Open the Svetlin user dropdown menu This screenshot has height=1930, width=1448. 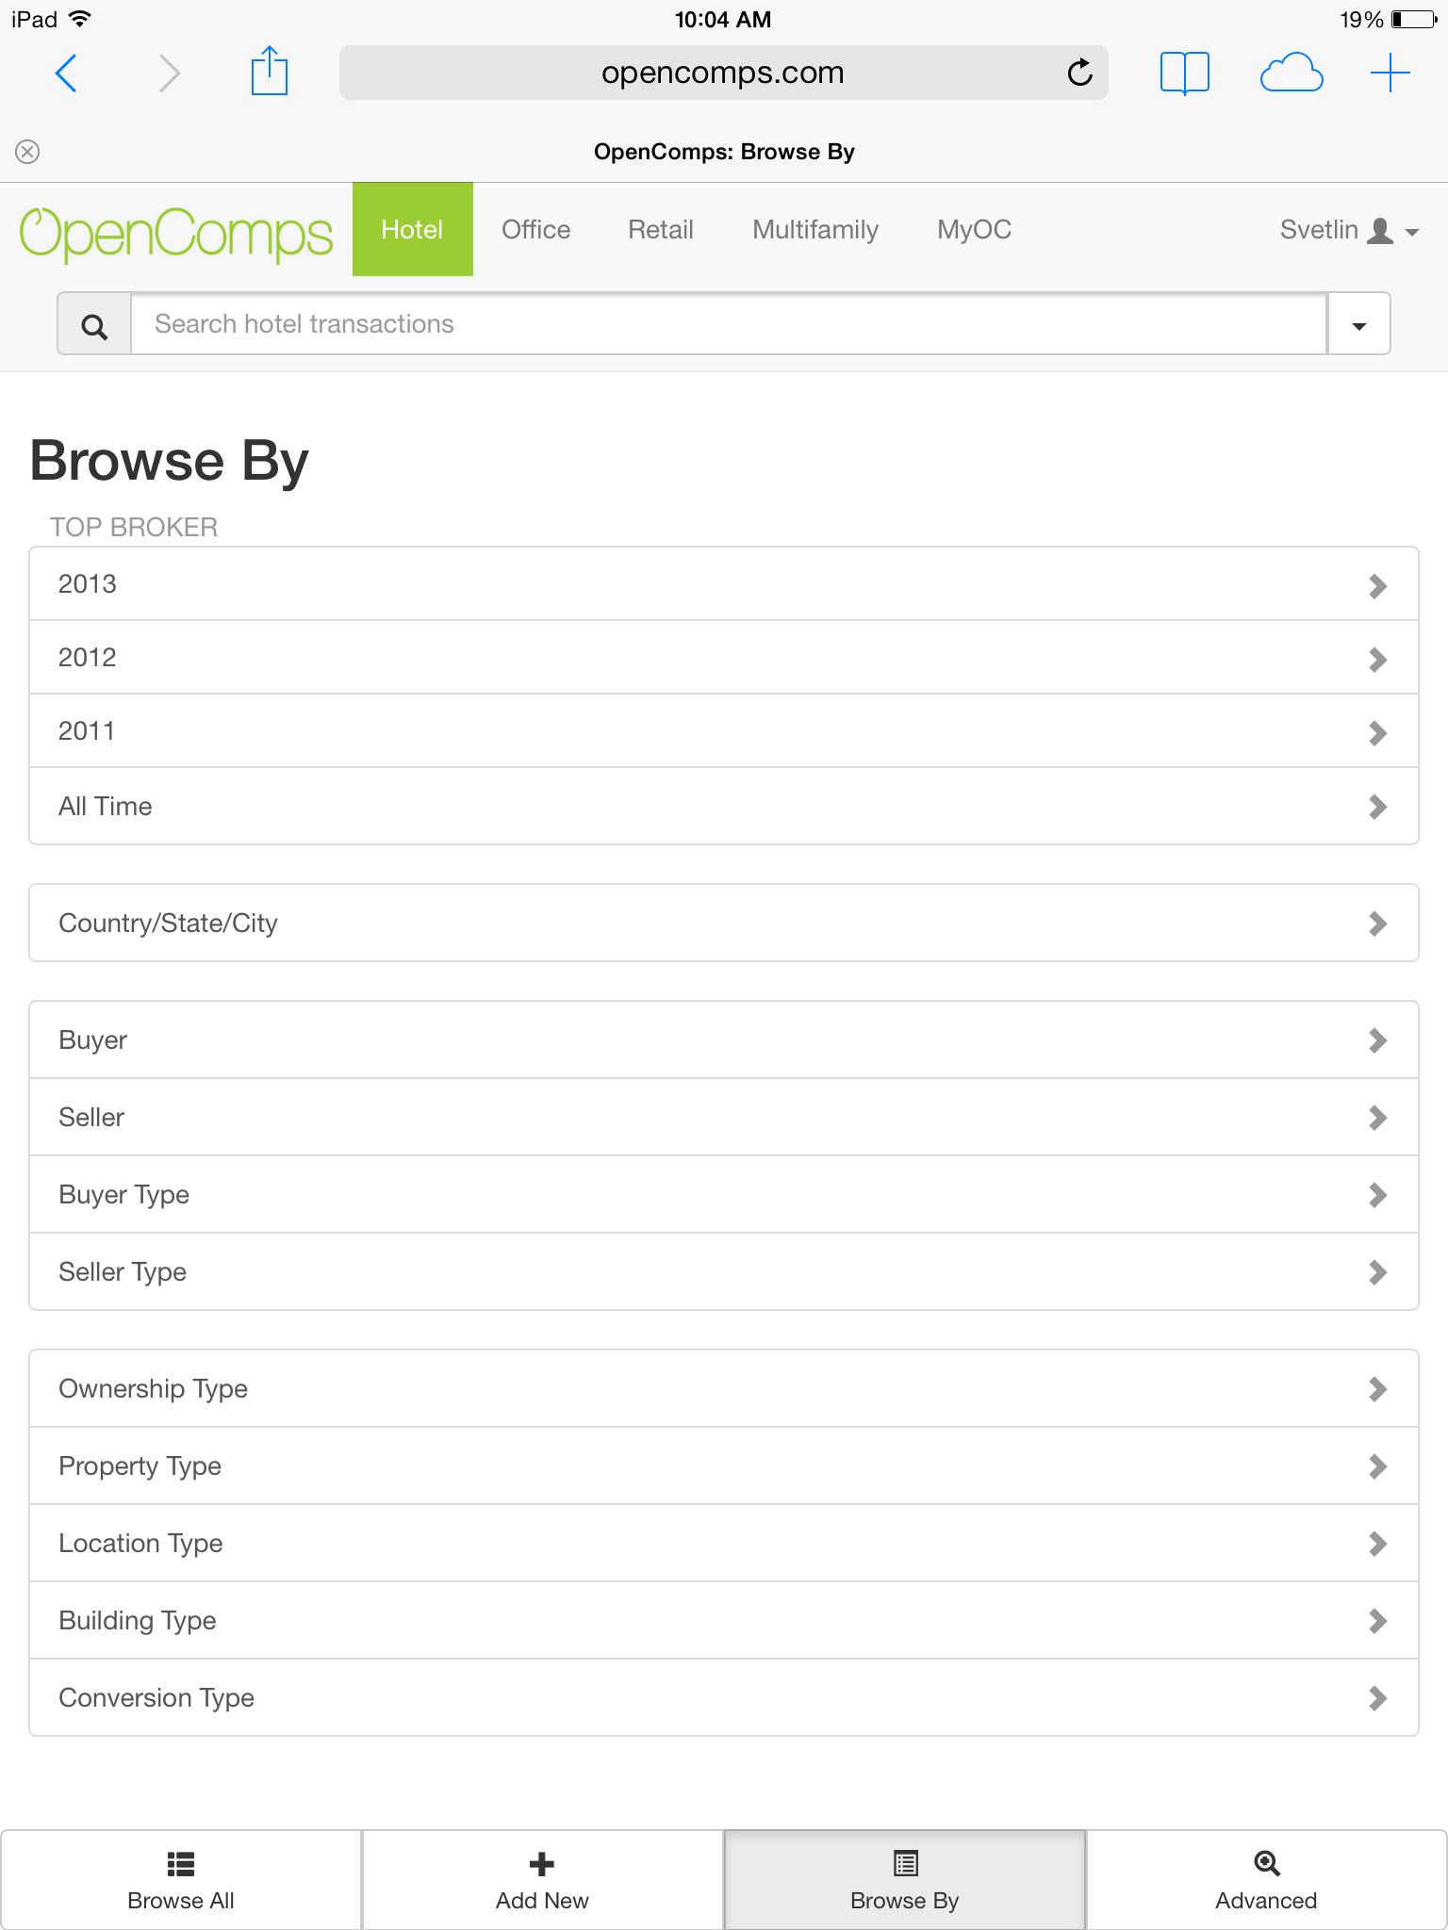tap(1348, 230)
